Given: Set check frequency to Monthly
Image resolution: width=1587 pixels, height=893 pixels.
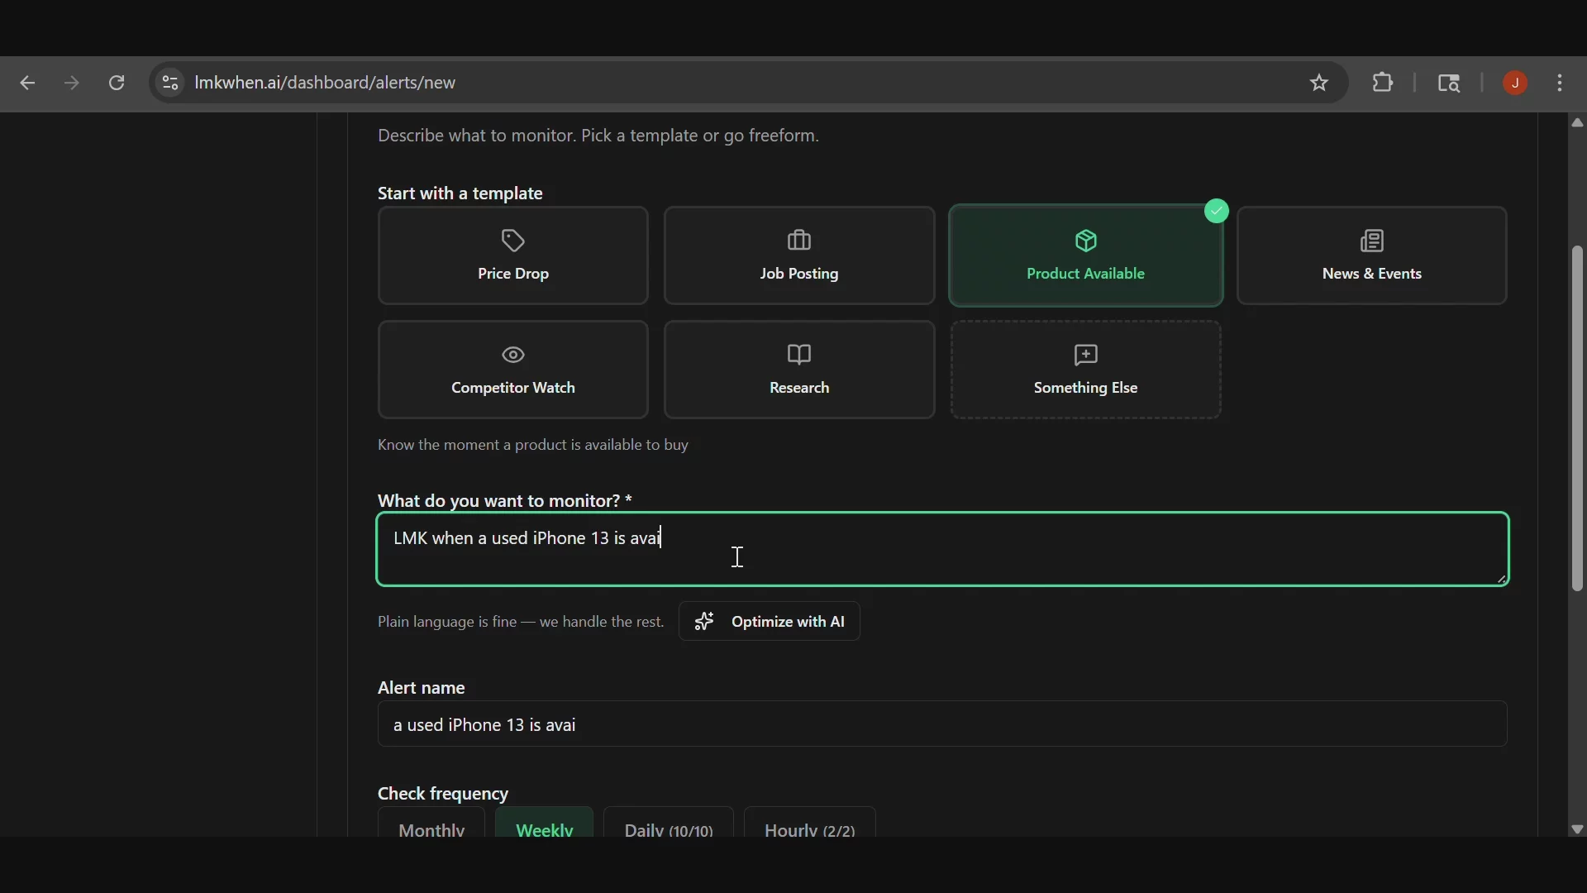Looking at the screenshot, I should (x=431, y=827).
